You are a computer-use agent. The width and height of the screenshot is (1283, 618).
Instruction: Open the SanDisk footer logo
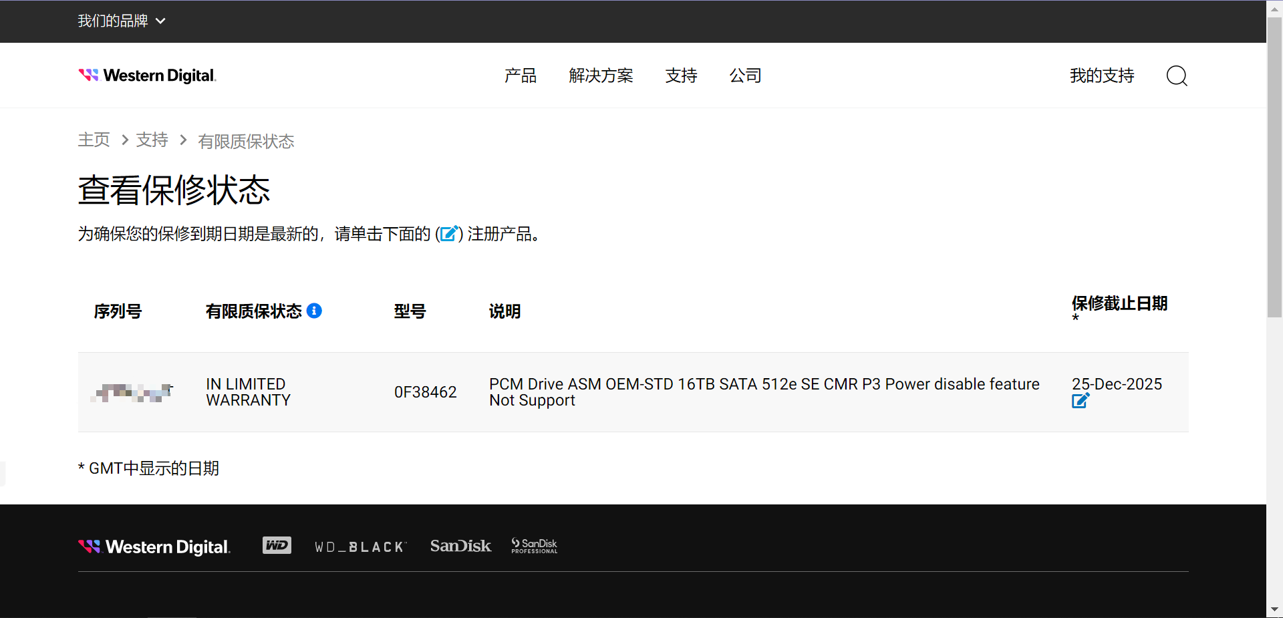pyautogui.click(x=460, y=546)
